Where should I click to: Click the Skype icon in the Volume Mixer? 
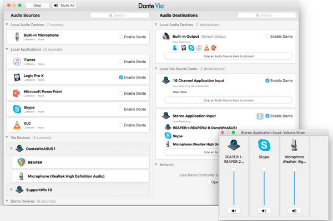[264, 145]
